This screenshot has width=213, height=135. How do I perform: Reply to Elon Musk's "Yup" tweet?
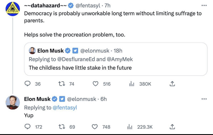pyautogui.click(x=28, y=127)
